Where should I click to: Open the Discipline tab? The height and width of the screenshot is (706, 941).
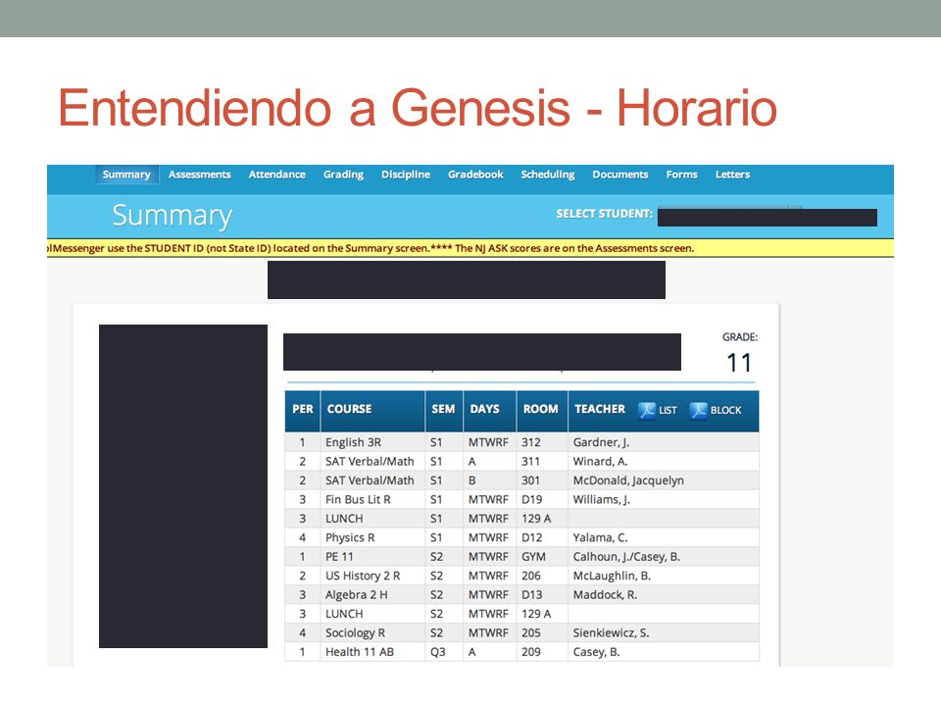coord(406,175)
